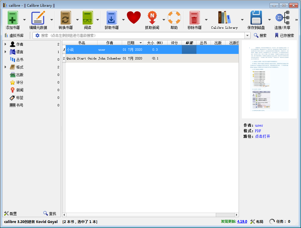Sort by Date (日期) column header

coord(132,43)
